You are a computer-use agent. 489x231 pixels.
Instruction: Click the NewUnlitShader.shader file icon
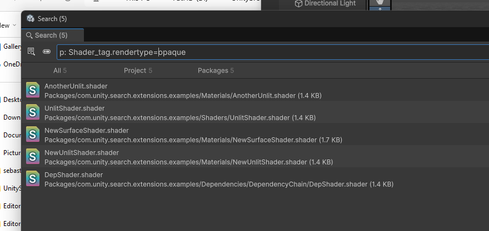coord(33,157)
